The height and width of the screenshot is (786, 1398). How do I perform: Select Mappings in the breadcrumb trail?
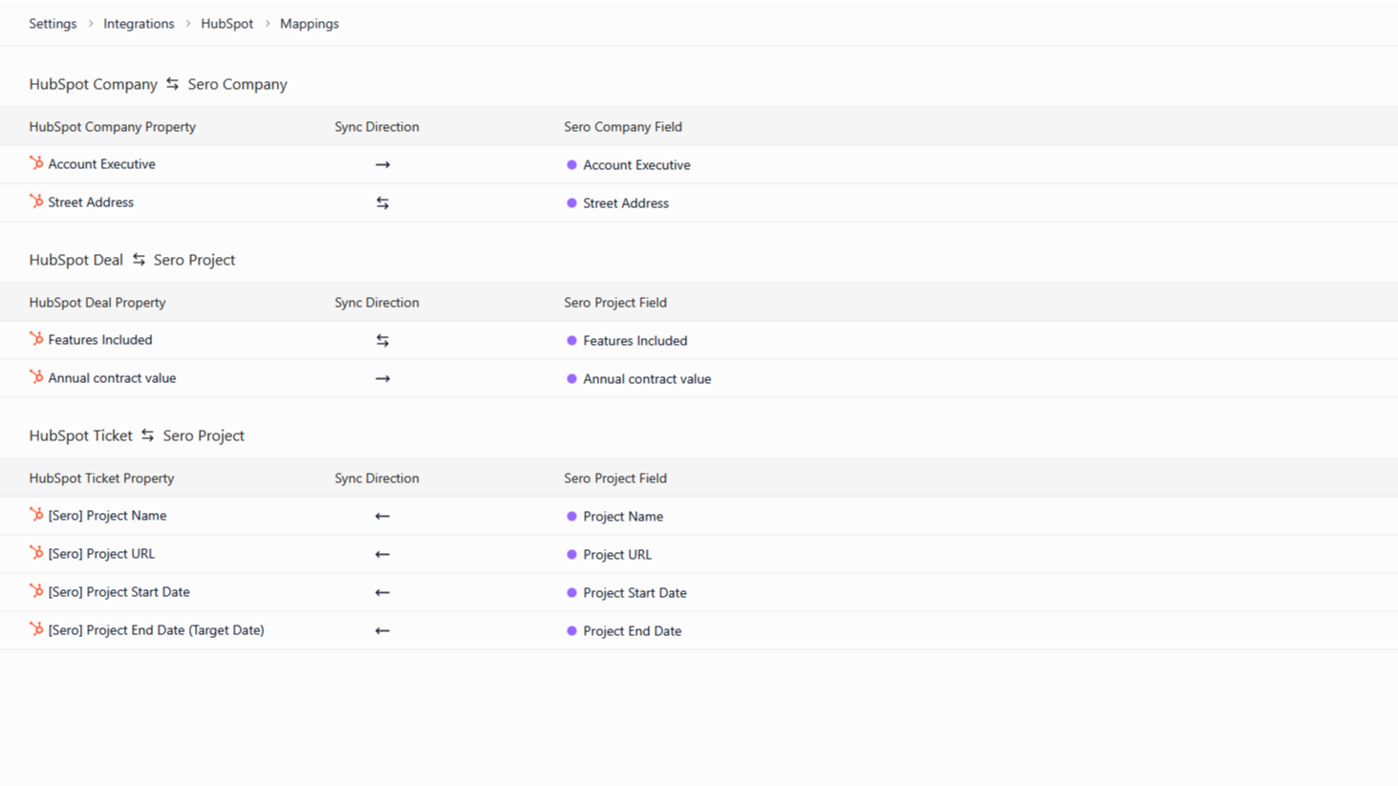(x=310, y=23)
